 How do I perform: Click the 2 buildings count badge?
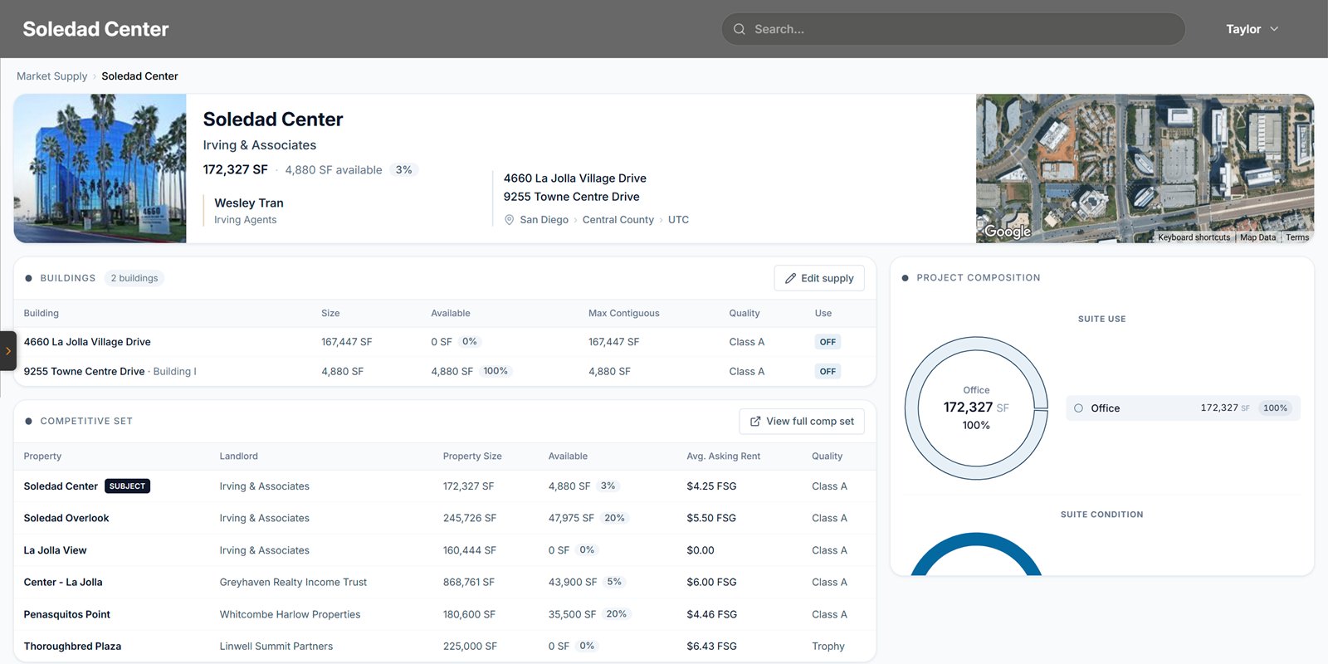coord(134,278)
